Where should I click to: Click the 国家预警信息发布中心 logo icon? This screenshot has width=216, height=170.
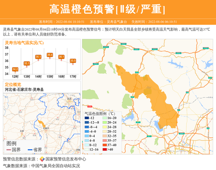tap(42, 159)
